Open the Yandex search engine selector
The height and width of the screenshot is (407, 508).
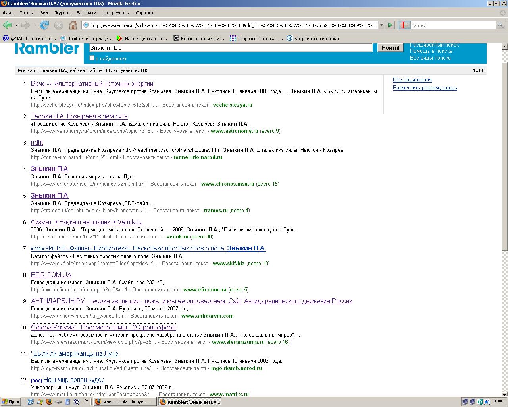point(404,25)
